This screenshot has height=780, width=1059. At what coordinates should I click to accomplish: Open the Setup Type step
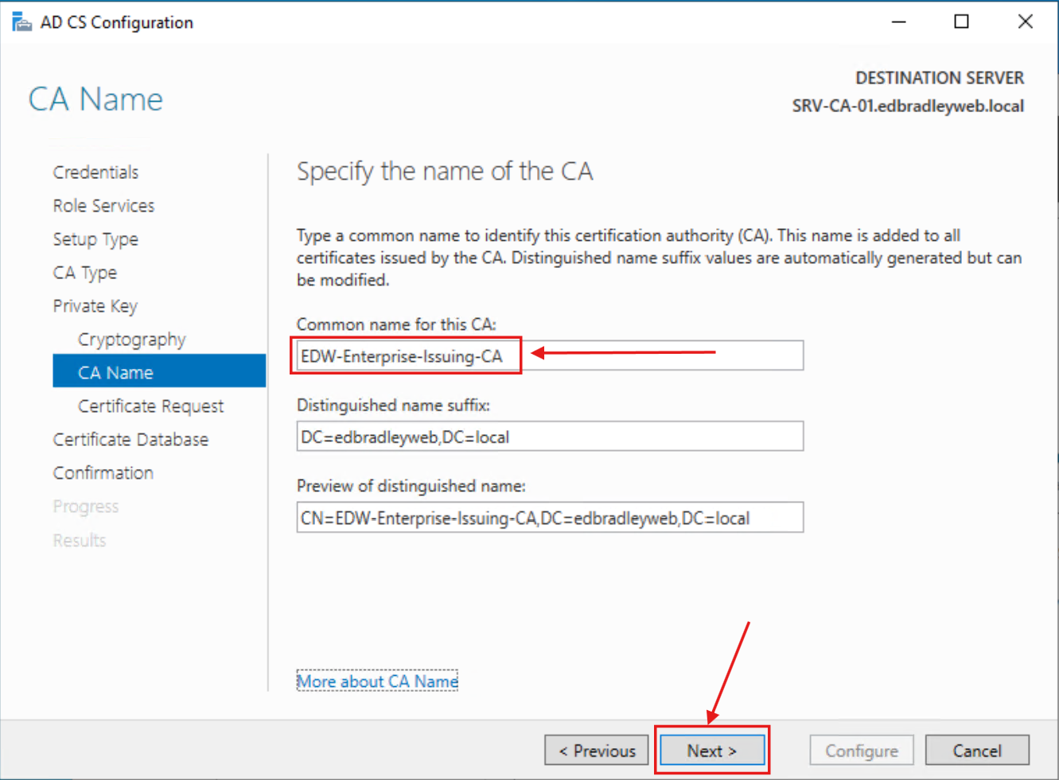95,239
